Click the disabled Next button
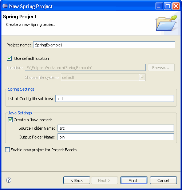This screenshot has height=190, width=182. click(x=104, y=180)
